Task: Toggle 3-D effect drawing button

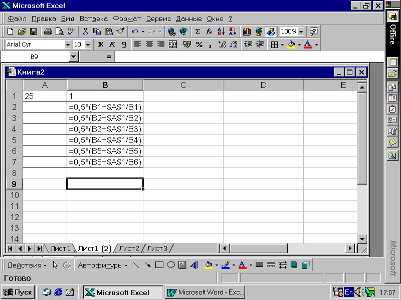Action: coord(305,265)
